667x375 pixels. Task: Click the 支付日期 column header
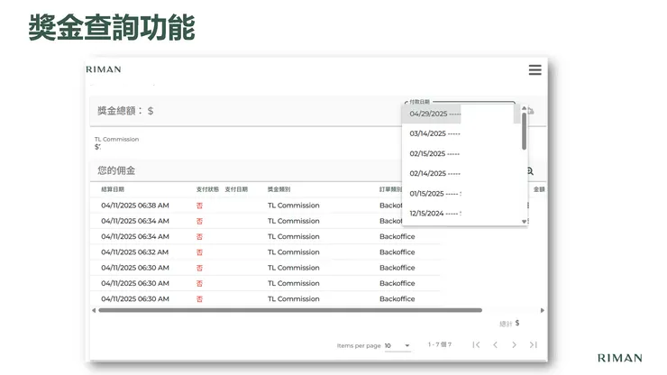point(236,189)
